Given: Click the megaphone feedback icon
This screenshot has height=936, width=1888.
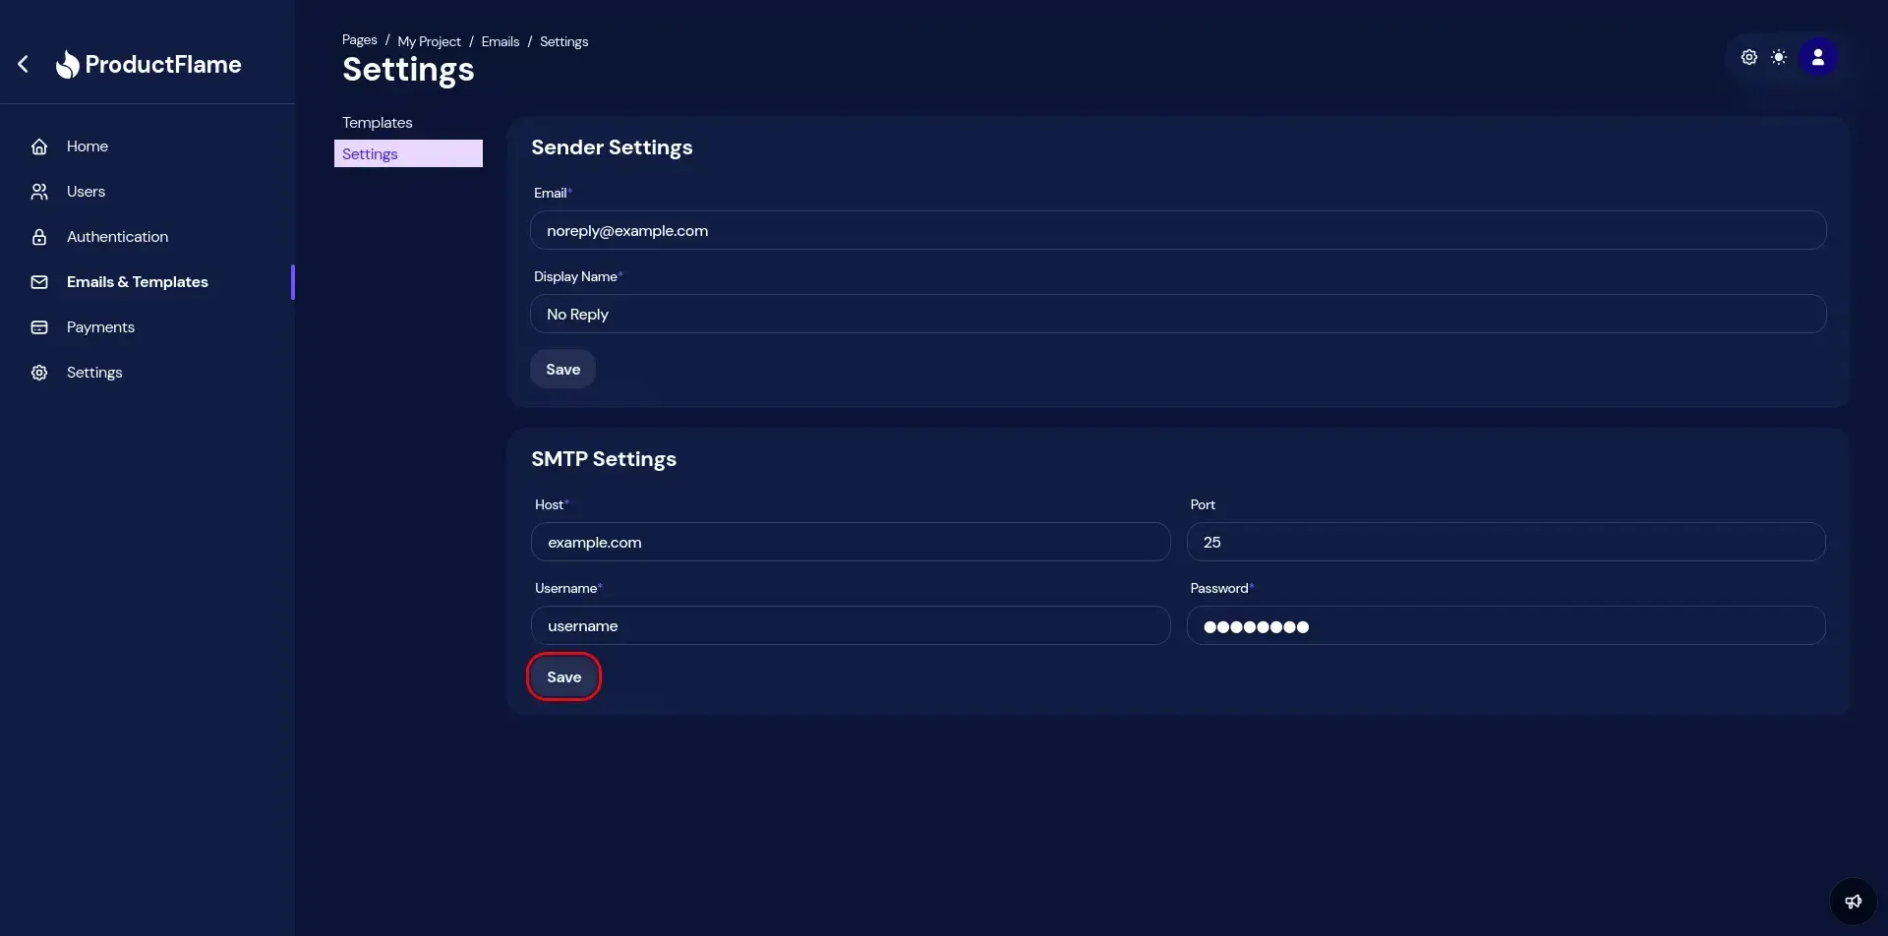Looking at the screenshot, I should [1853, 902].
